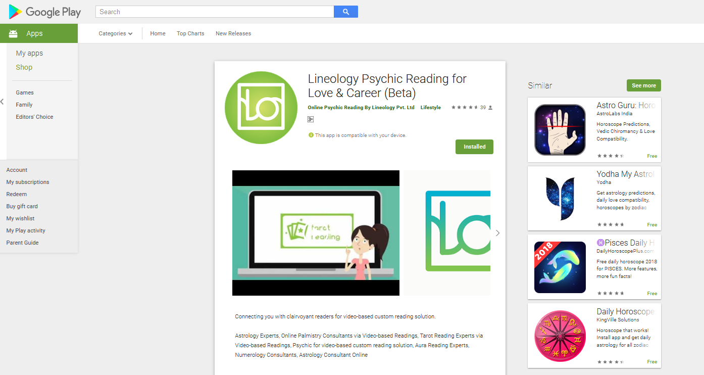Click See more similar apps button
The image size is (704, 375).
point(644,85)
